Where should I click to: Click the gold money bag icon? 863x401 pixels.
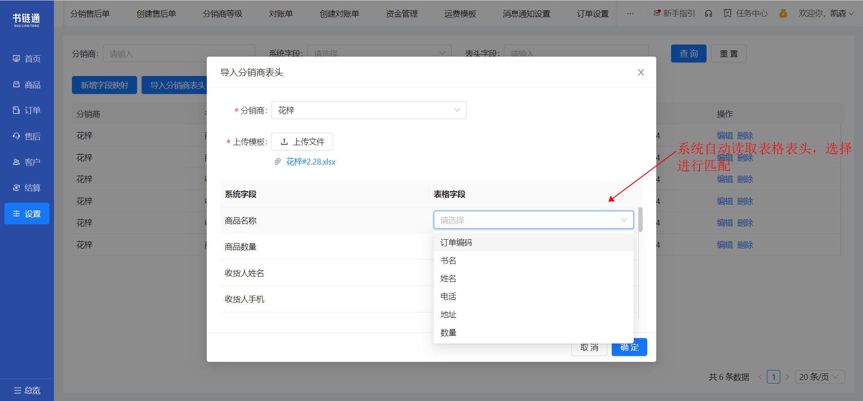[x=783, y=13]
